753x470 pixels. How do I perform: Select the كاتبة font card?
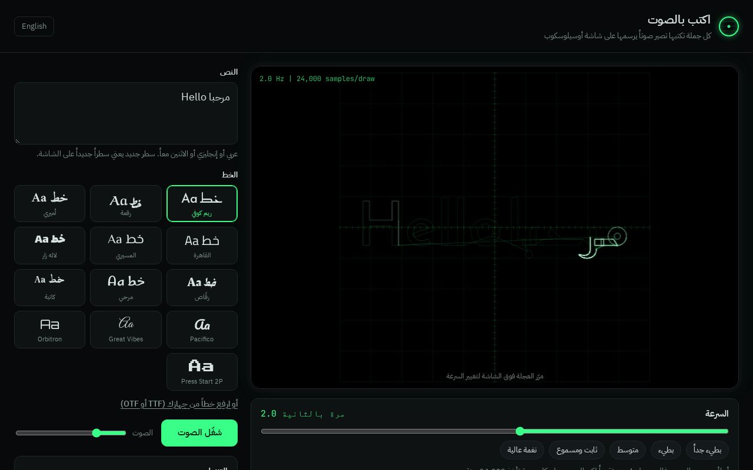click(49, 287)
